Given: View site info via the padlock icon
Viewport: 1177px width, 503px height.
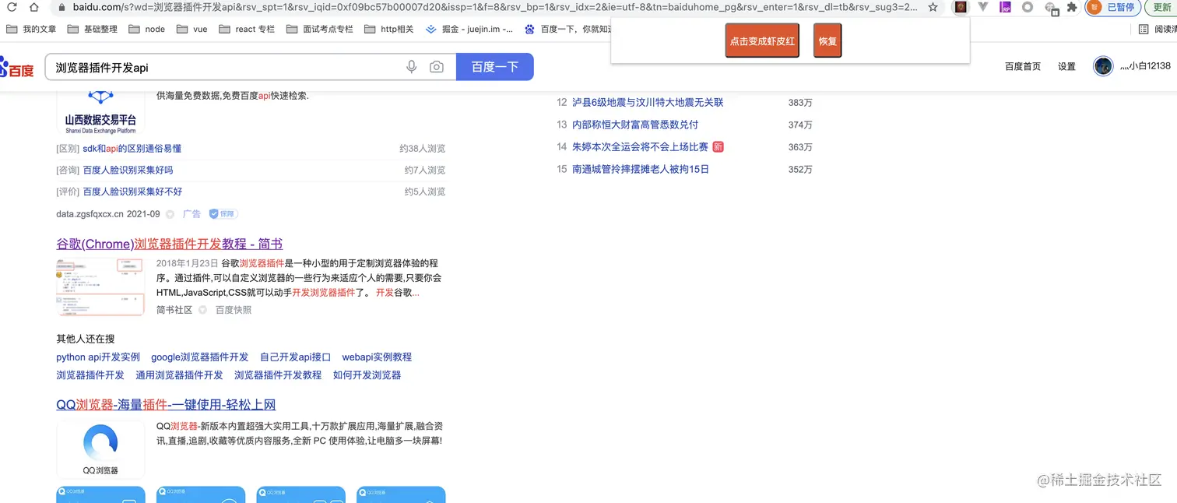Looking at the screenshot, I should (x=61, y=7).
